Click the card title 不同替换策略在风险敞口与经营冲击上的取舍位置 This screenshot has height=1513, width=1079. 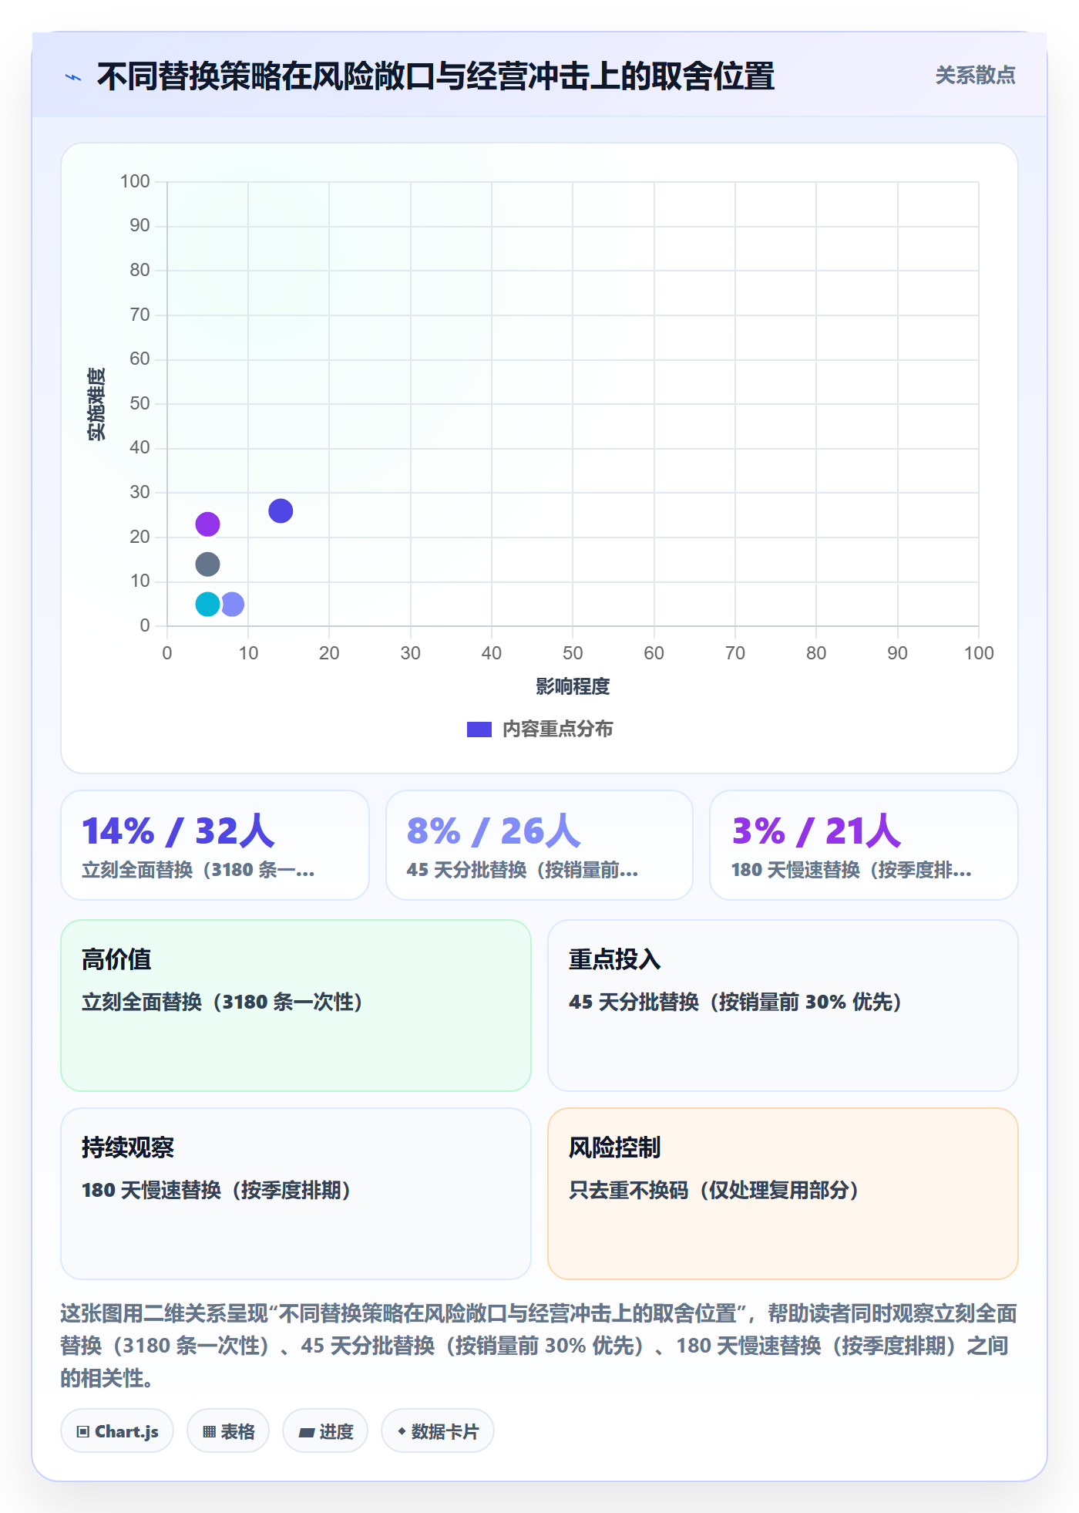(435, 76)
